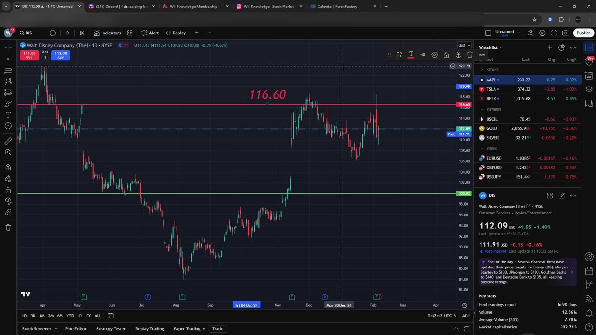Create a new Alert
Screen dimensions: 596x335
point(150,33)
